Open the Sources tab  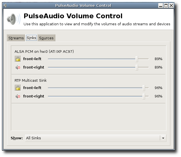coord(46,38)
